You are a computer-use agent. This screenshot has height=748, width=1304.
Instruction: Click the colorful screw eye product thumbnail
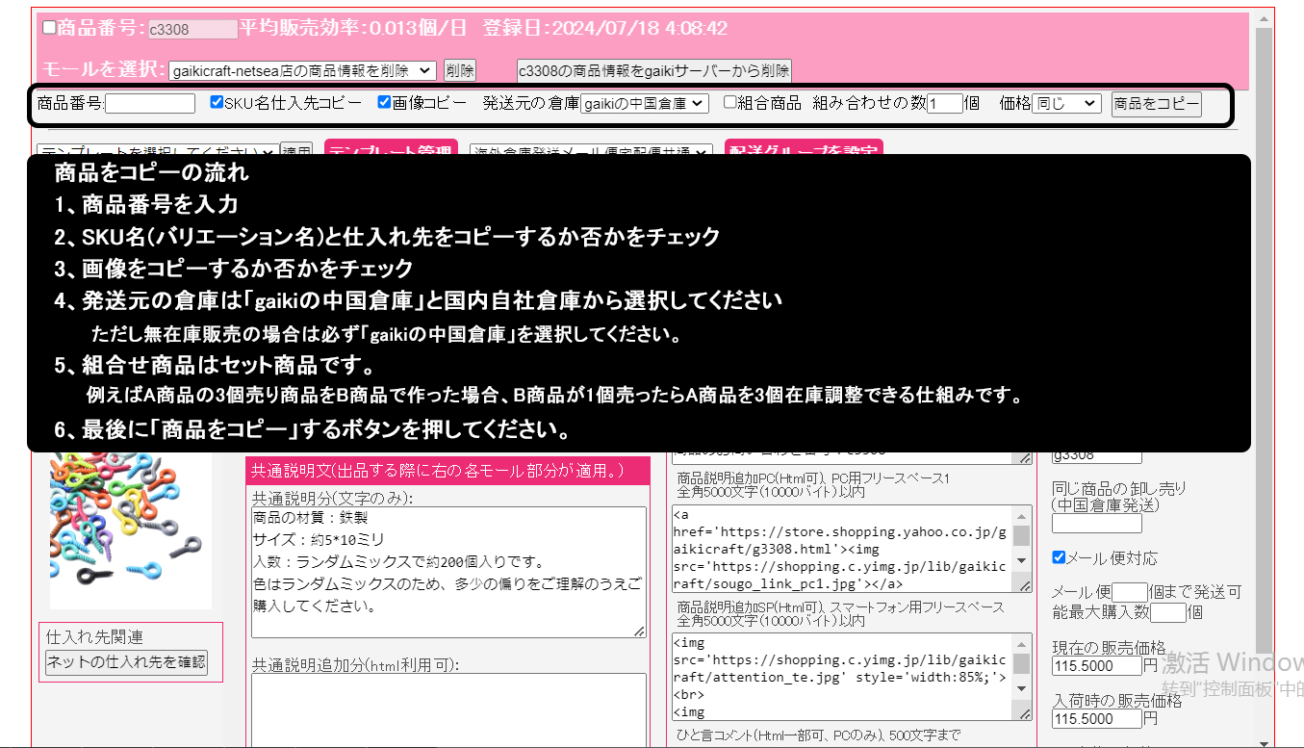[x=131, y=531]
